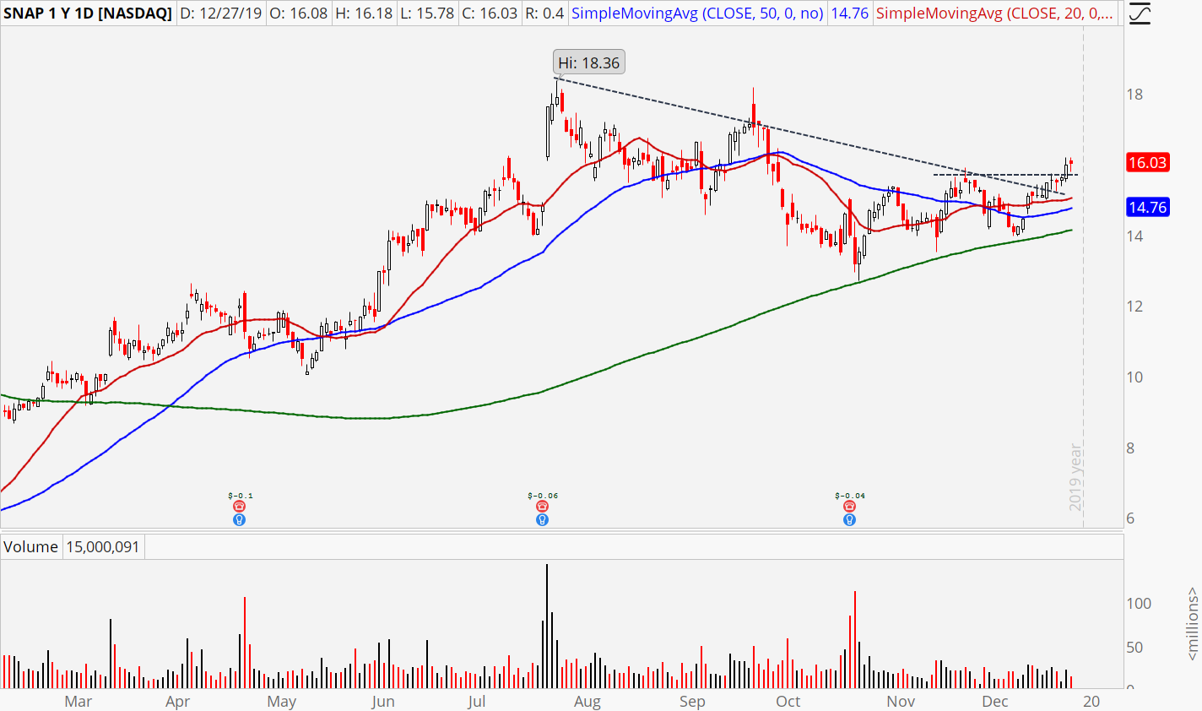
Task: Click the chart style icon in top-right corner
Action: pyautogui.click(x=1139, y=14)
